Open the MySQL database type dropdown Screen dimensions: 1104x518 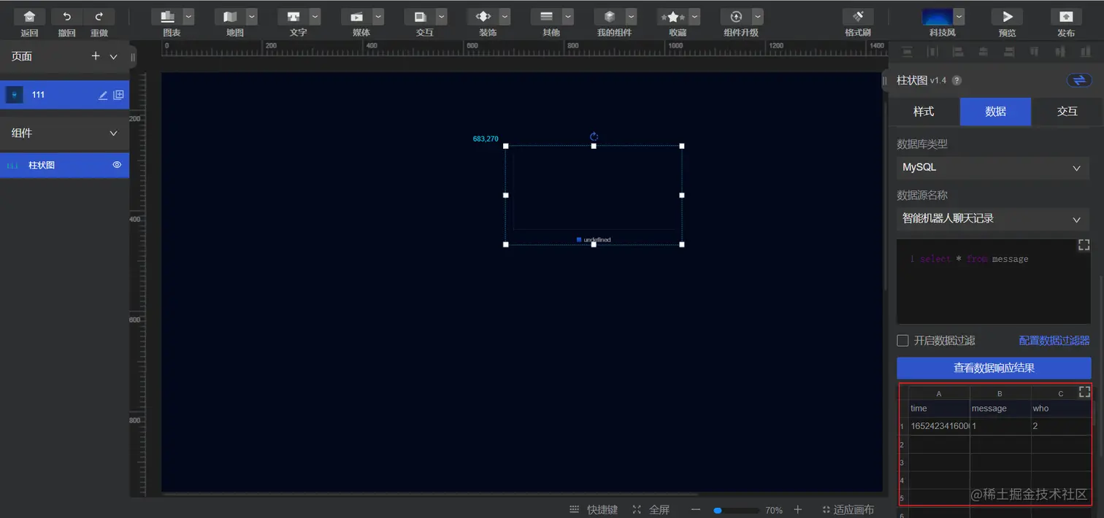click(x=993, y=167)
